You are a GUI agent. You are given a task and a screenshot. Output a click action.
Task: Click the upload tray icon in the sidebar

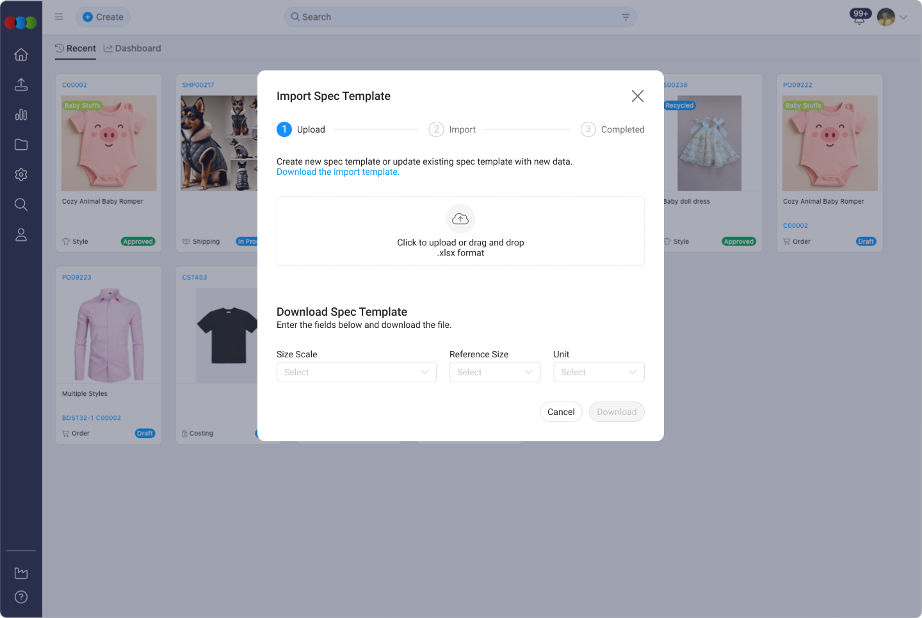pyautogui.click(x=21, y=85)
